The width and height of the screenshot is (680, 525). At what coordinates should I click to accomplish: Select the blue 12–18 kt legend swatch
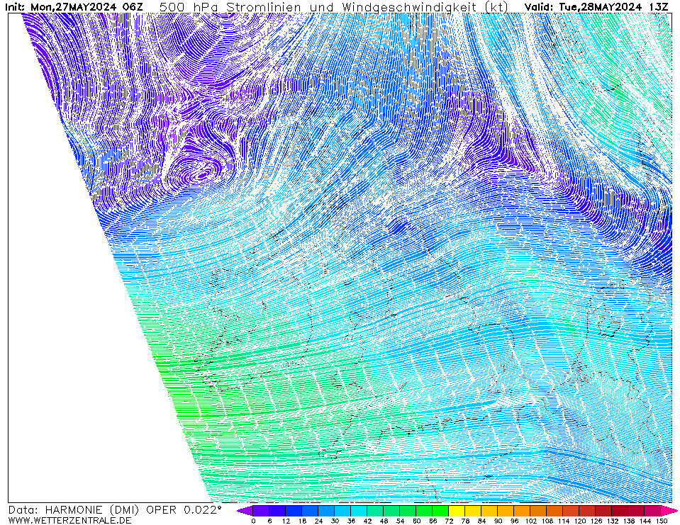click(x=294, y=511)
